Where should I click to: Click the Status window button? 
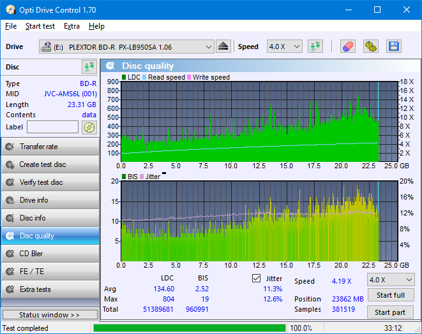click(x=50, y=315)
